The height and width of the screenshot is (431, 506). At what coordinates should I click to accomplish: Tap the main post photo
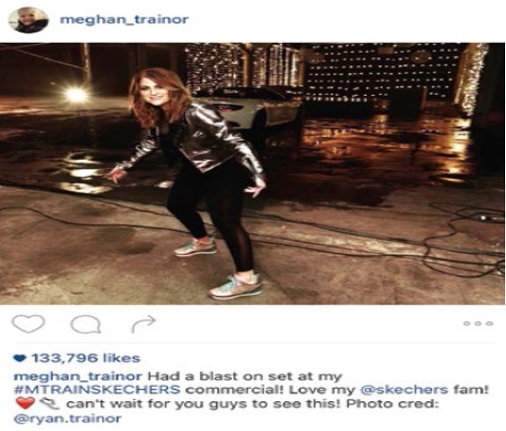coord(253,173)
